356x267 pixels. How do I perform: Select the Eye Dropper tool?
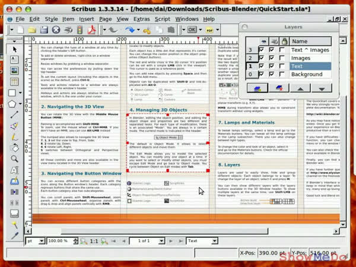[x=14, y=236]
